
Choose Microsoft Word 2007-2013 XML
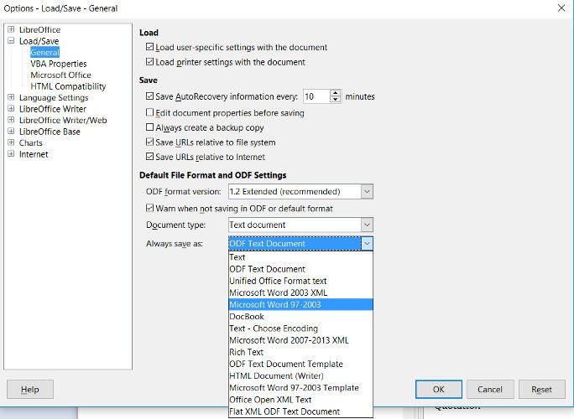tap(300, 340)
